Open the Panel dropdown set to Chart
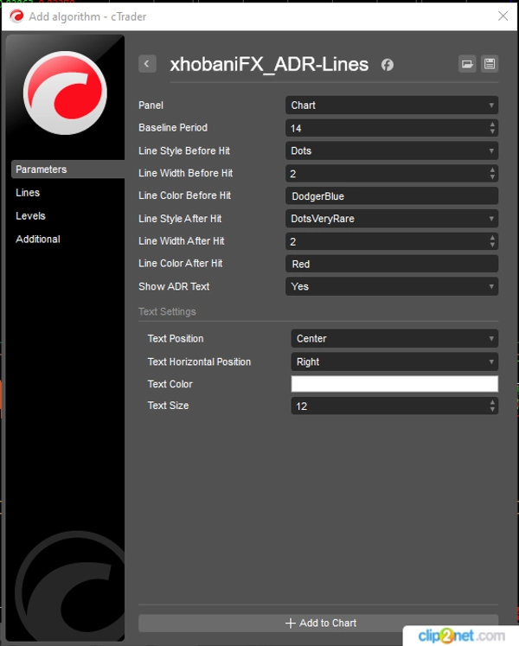The width and height of the screenshot is (519, 646). [391, 106]
